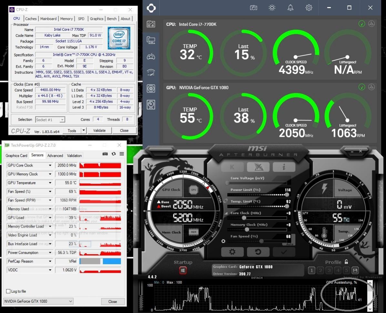Screen dimensions: 386x313
Task: Toggle the profile lock icon
Action: pos(346,262)
